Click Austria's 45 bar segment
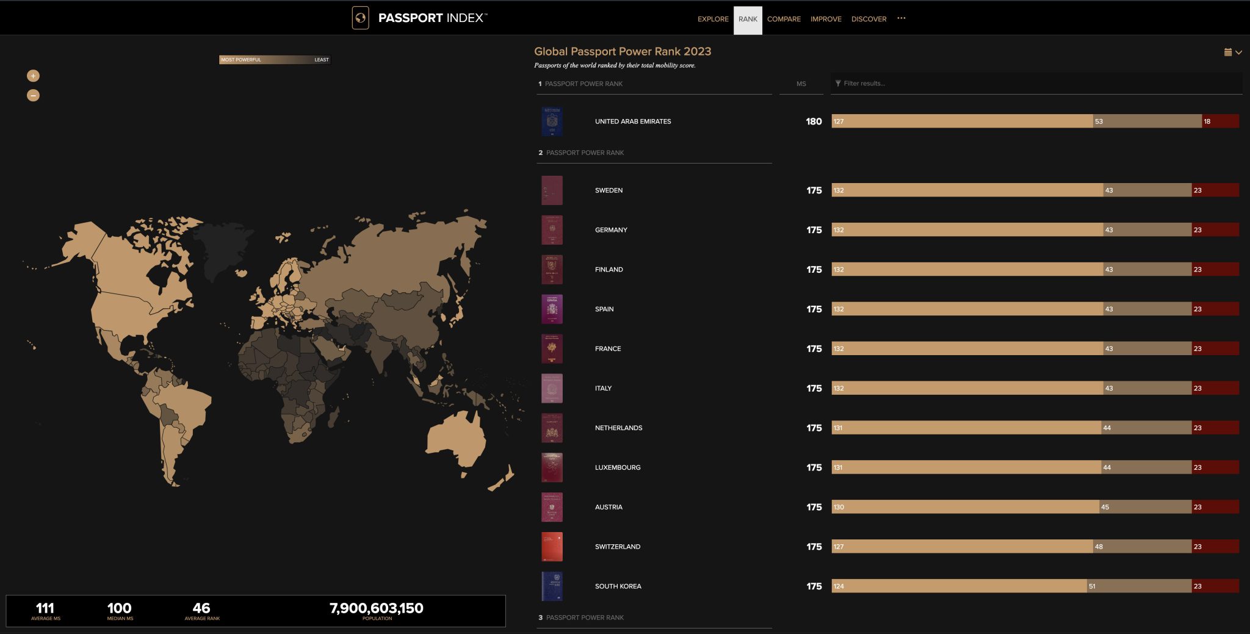The width and height of the screenshot is (1250, 634). click(x=1145, y=507)
